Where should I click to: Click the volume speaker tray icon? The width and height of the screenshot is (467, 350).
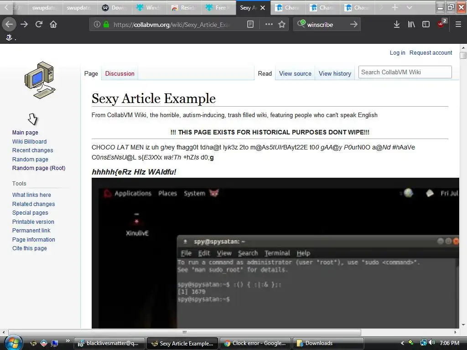[432, 343]
